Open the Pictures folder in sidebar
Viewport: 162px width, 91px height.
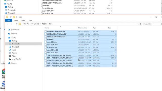point(14,53)
